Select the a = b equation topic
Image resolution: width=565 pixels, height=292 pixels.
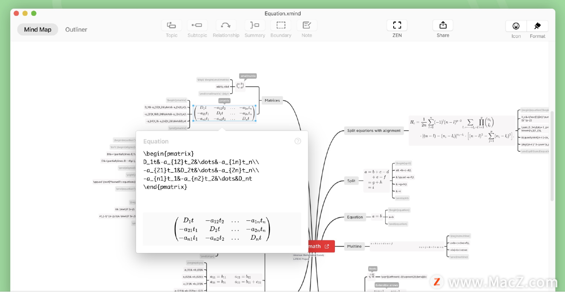pos(377,217)
